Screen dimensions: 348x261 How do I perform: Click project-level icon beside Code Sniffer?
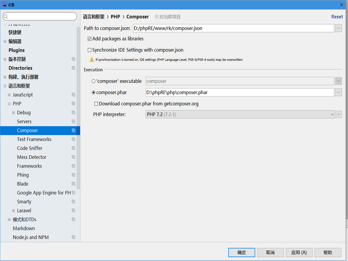73,148
